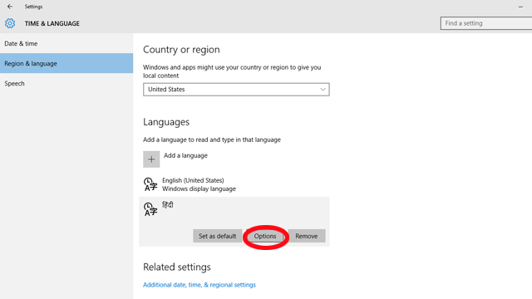Click the Related settings heading
The height and width of the screenshot is (299, 532).
[177, 267]
